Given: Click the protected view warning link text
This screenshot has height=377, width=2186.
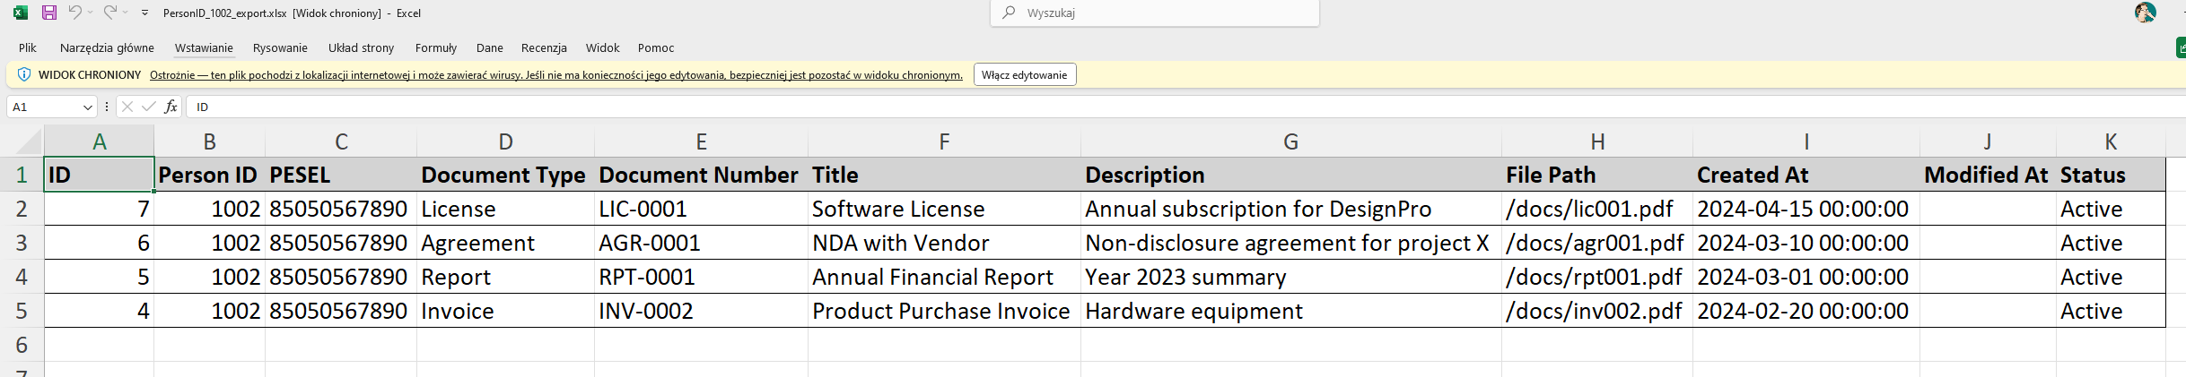Looking at the screenshot, I should 555,75.
